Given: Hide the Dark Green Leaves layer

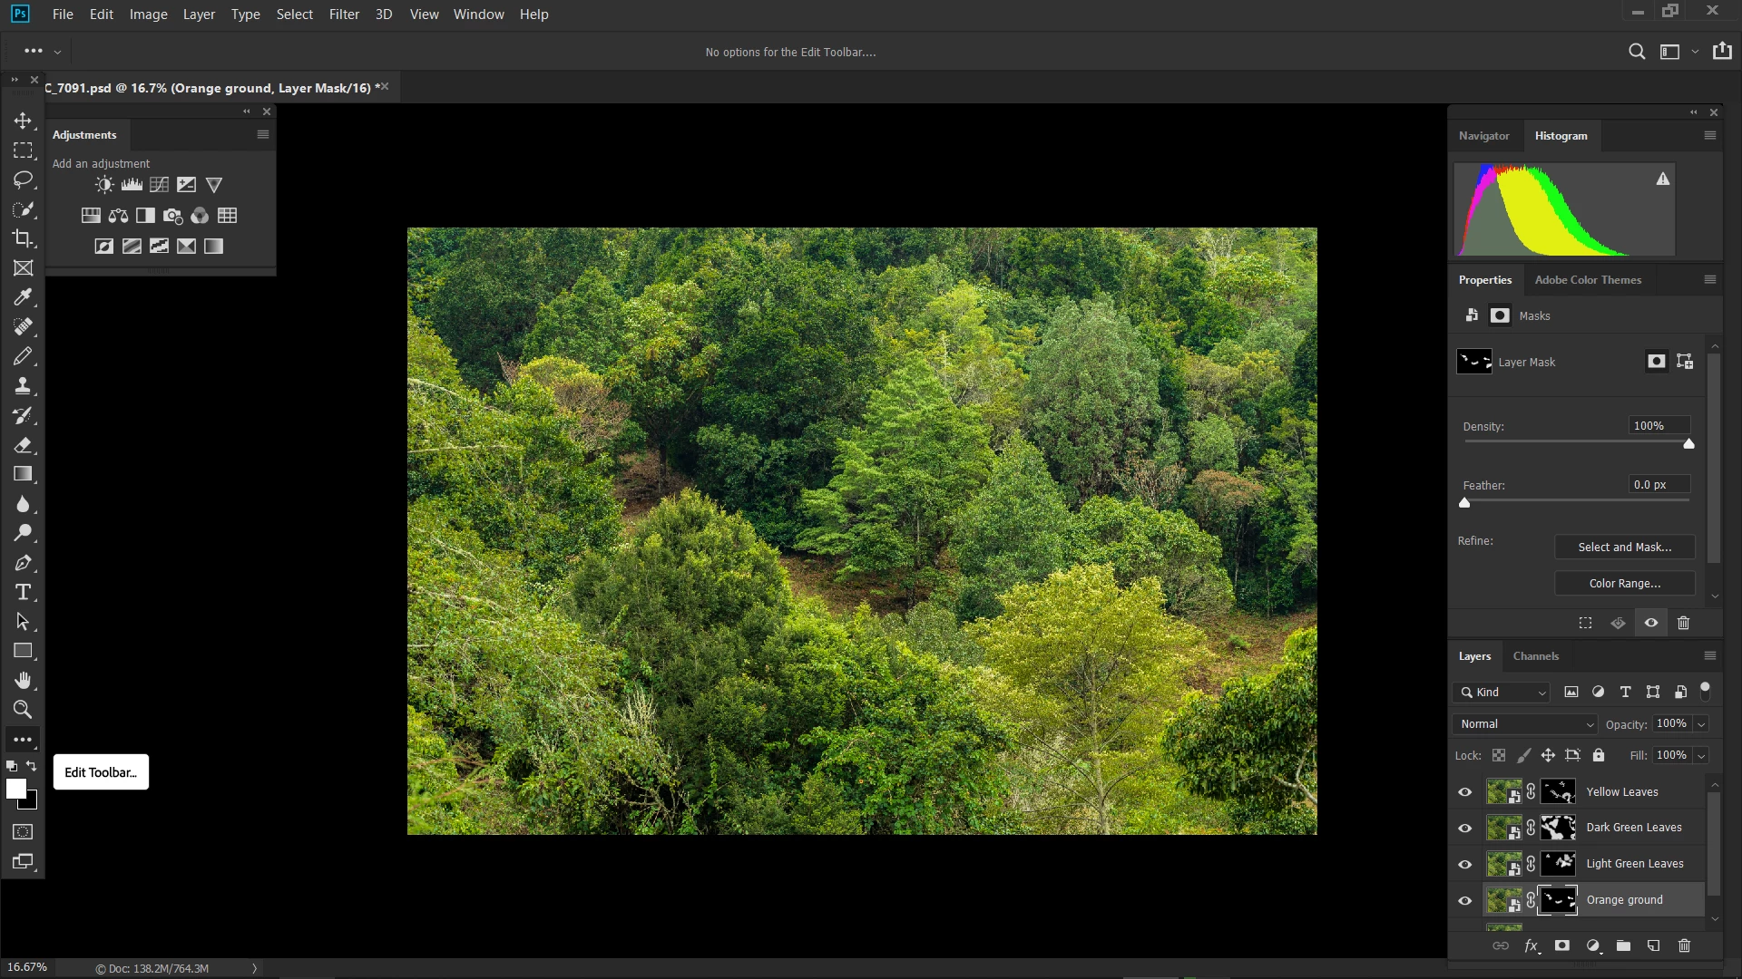Looking at the screenshot, I should tap(1464, 828).
